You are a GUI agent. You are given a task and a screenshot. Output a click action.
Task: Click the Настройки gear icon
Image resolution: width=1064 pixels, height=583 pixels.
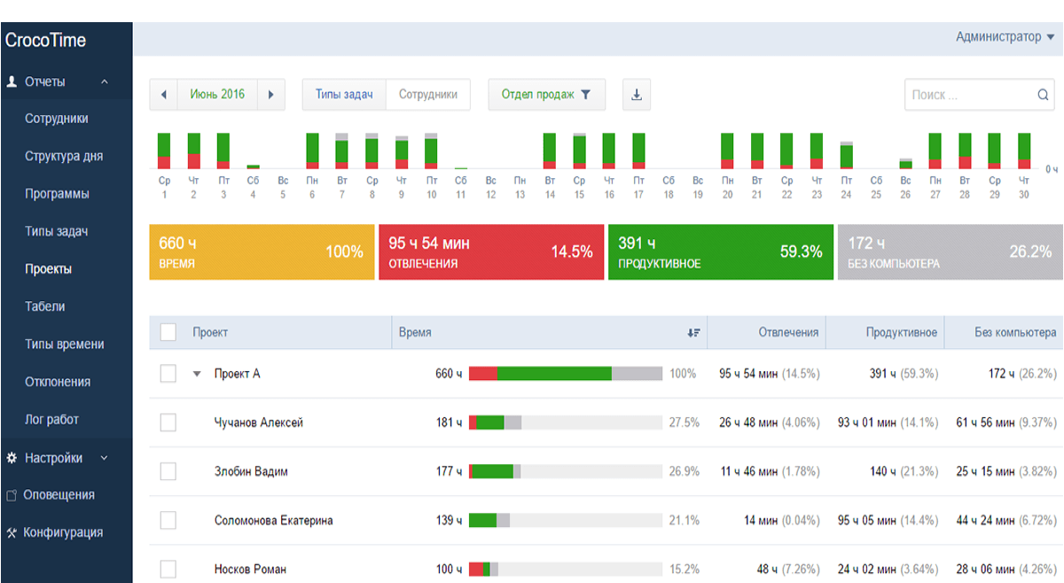[12, 458]
